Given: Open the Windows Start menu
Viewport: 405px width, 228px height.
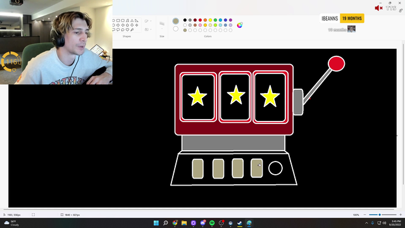Looking at the screenshot, I should pyautogui.click(x=156, y=223).
